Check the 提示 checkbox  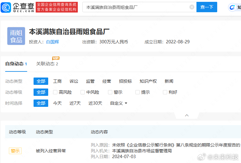click(137, 92)
